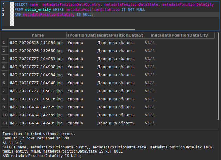Select the IMG_20210414_142339.jpg cell

38,115
